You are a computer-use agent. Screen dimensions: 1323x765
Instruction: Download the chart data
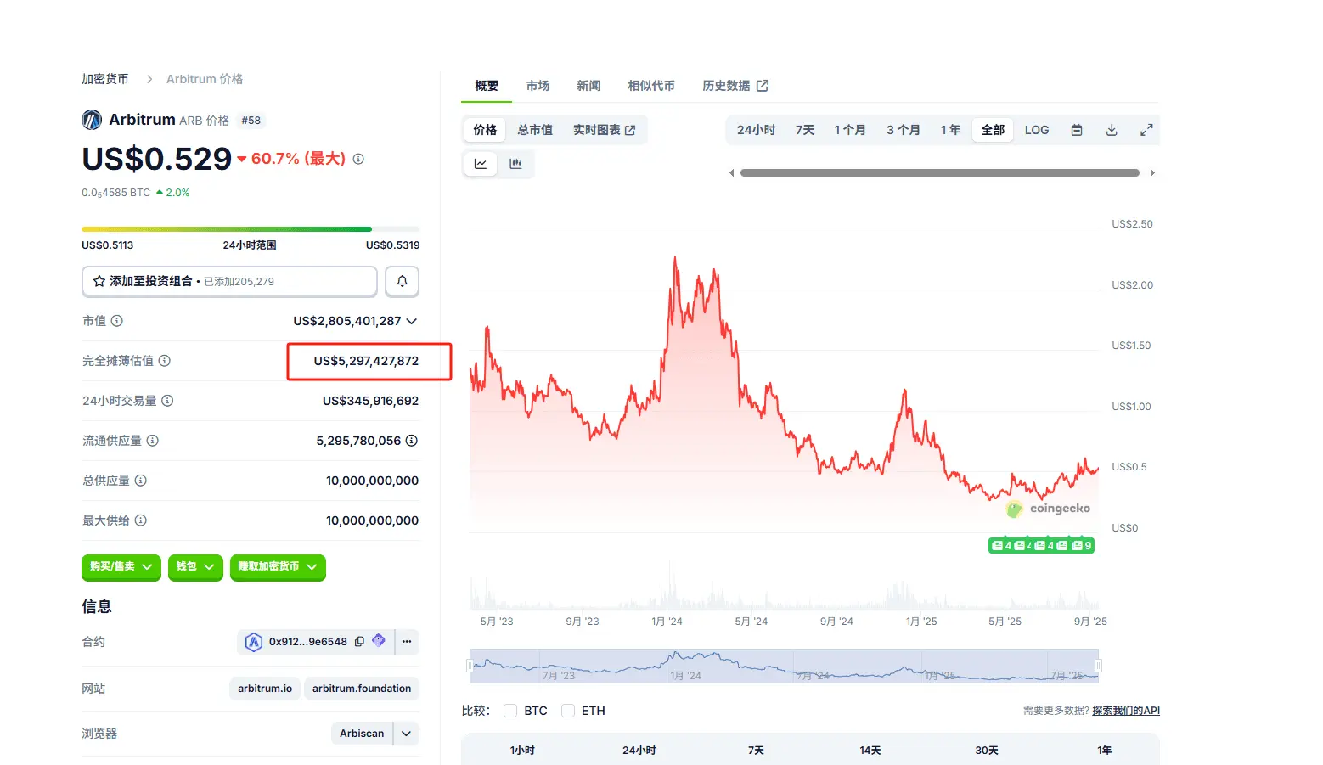1112,130
